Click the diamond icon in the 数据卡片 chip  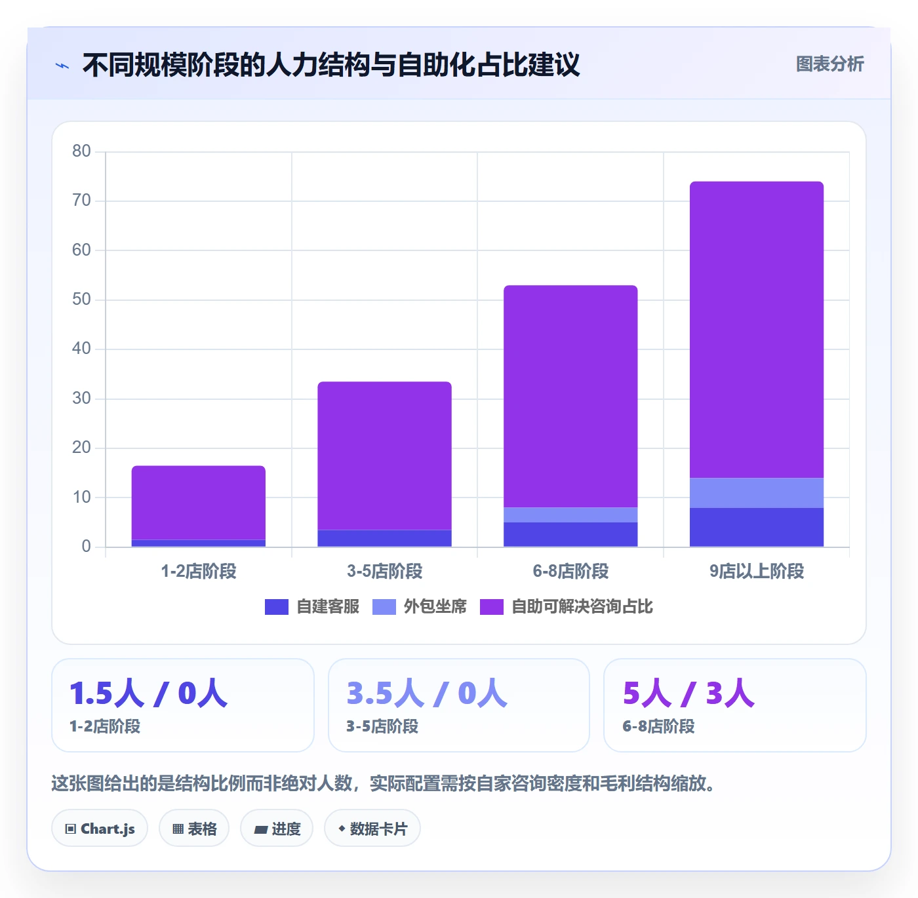342,829
